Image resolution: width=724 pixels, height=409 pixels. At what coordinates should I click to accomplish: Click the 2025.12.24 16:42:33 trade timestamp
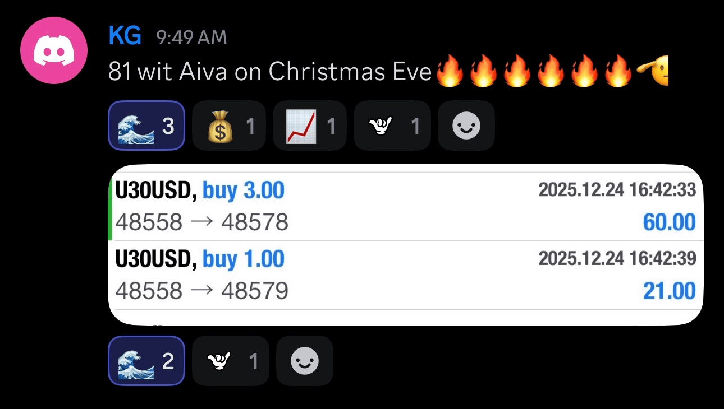pyautogui.click(x=617, y=190)
